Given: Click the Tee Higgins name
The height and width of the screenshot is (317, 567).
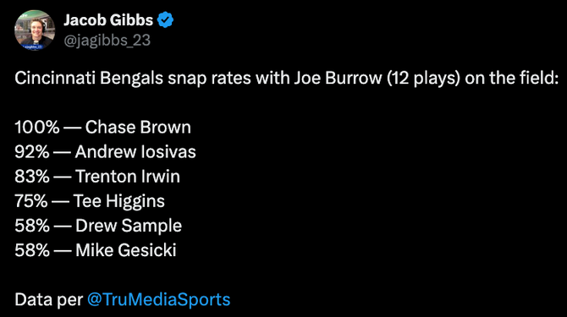Looking at the screenshot, I should click(x=119, y=201).
